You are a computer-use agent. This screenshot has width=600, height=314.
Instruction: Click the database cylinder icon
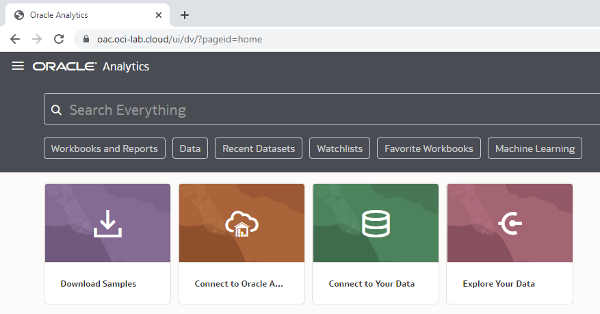coord(376,223)
